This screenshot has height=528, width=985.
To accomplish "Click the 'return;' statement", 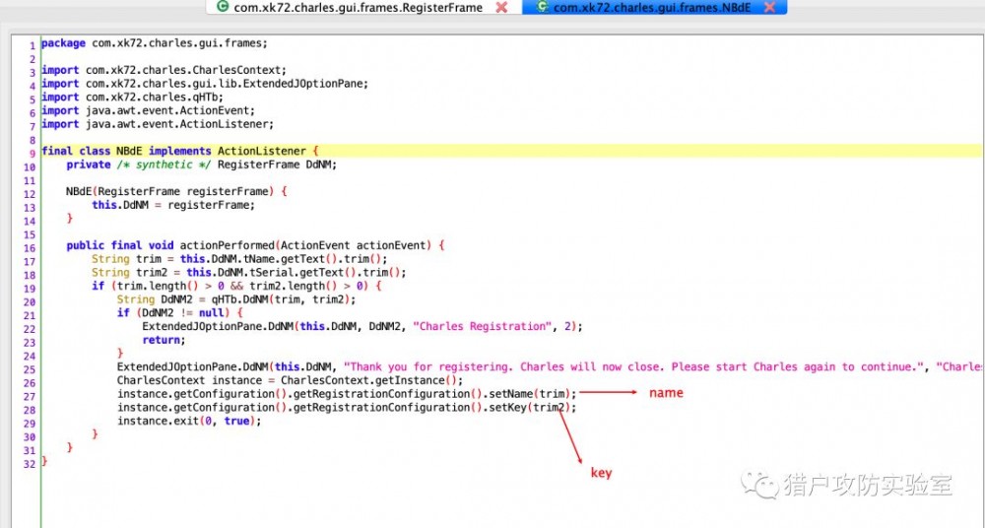I will (164, 340).
